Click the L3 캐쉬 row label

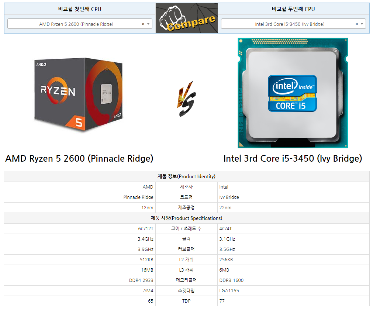(x=186, y=270)
